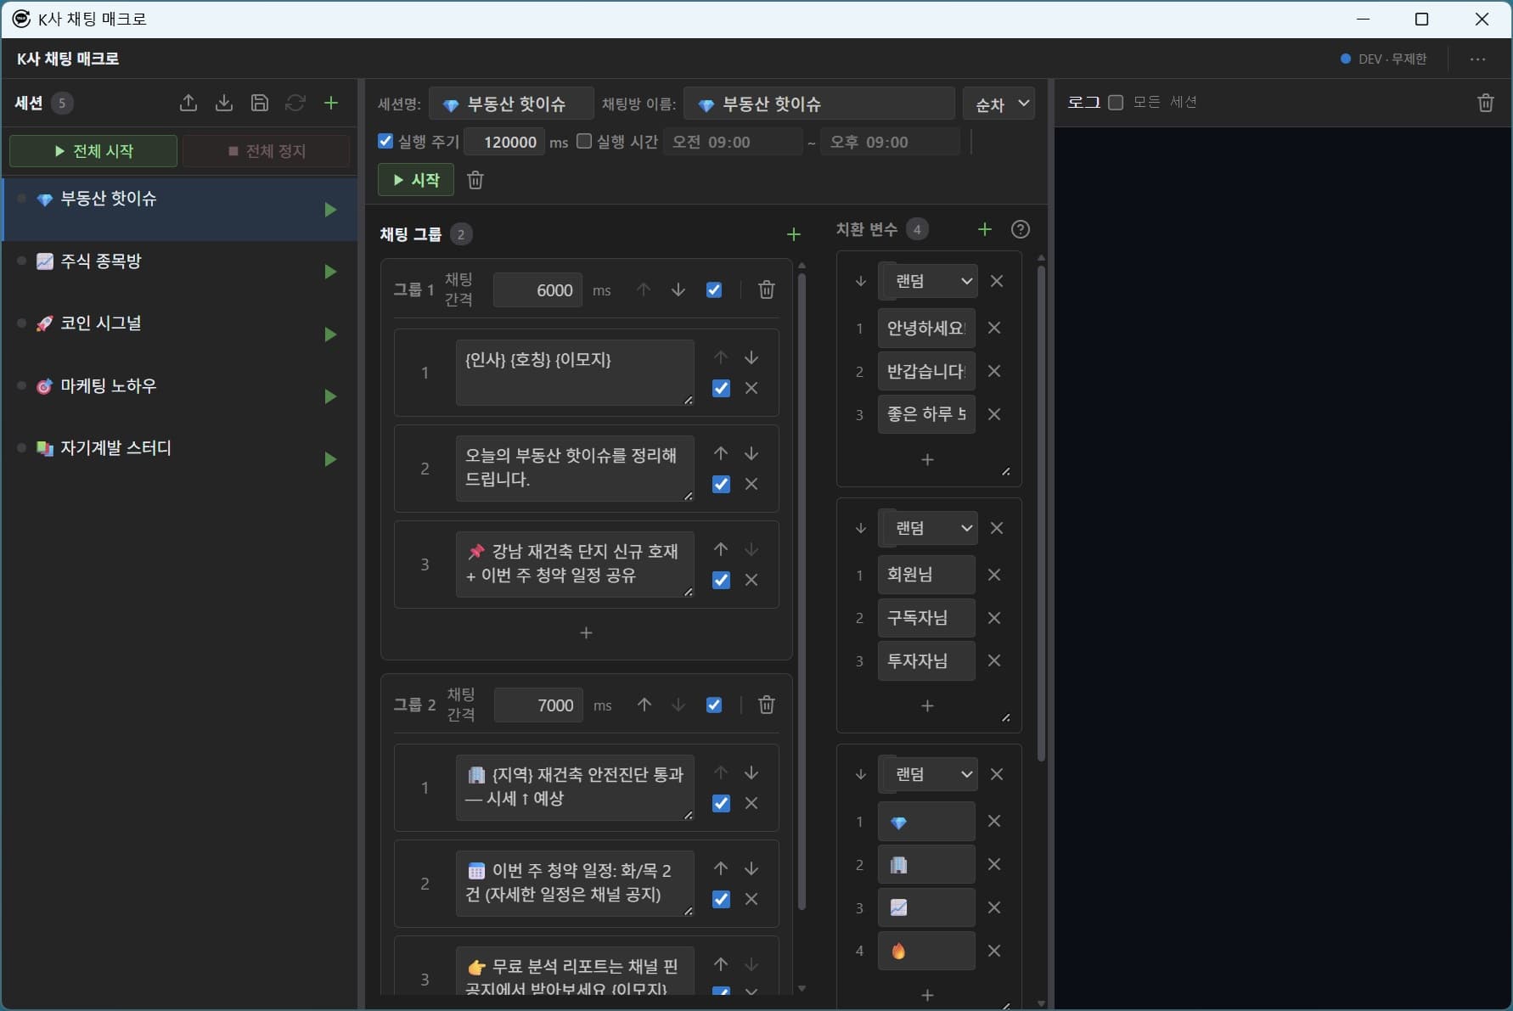Clear the log with trash icon
The image size is (1513, 1011).
click(1486, 103)
